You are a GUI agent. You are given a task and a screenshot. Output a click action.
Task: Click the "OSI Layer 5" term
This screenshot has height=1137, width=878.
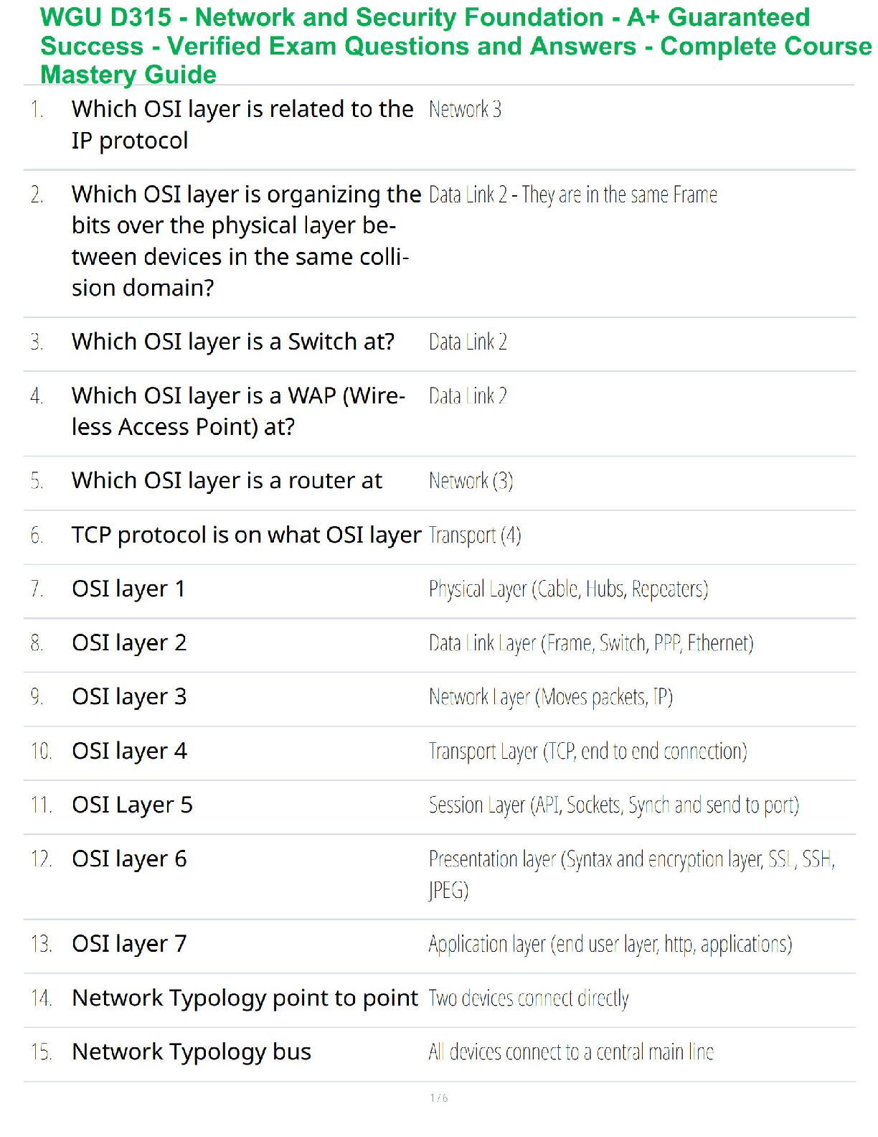(132, 805)
